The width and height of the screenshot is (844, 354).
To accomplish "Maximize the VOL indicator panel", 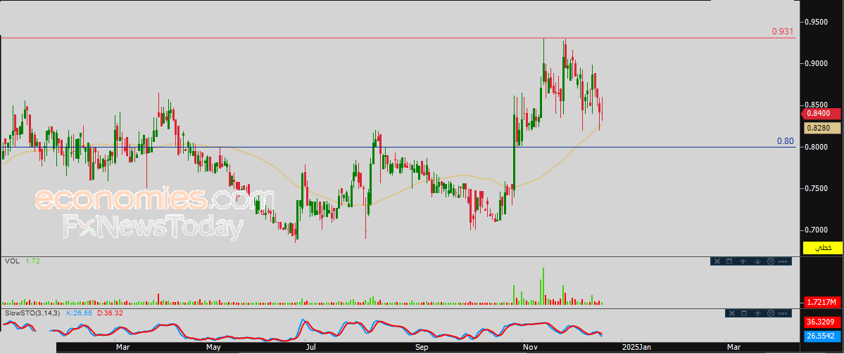I will click(729, 261).
